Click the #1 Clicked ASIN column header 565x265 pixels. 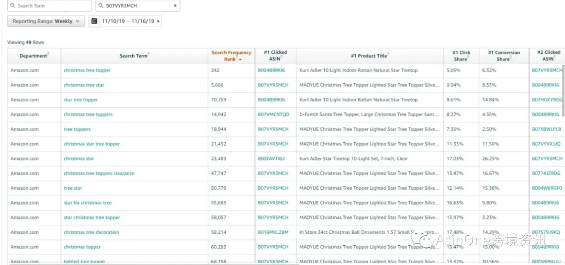(x=276, y=56)
